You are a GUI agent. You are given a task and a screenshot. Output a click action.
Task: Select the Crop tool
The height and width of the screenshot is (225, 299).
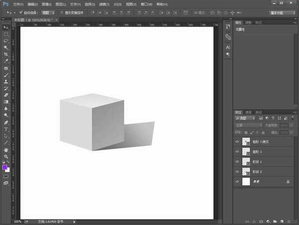tap(6, 54)
